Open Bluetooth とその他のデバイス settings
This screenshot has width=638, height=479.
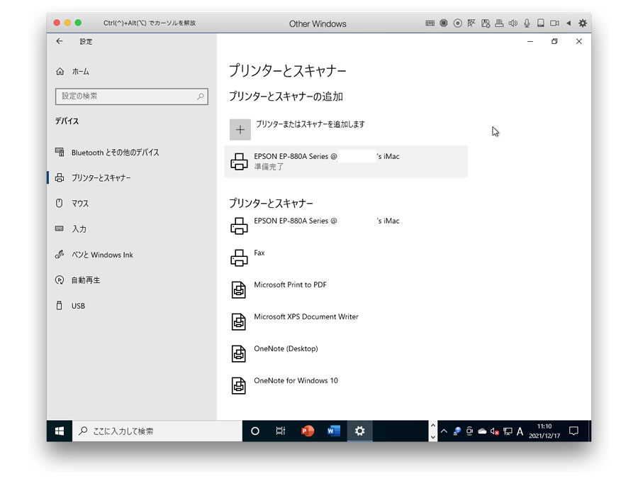tap(131, 153)
